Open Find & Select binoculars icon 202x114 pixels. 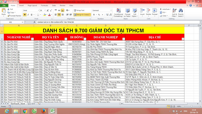click(x=181, y=10)
